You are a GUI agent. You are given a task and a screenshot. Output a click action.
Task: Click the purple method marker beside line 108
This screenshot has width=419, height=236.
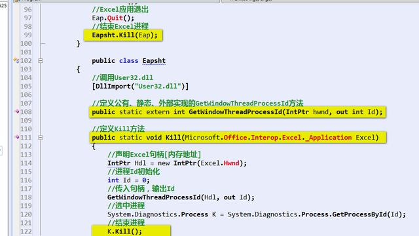tap(17, 111)
